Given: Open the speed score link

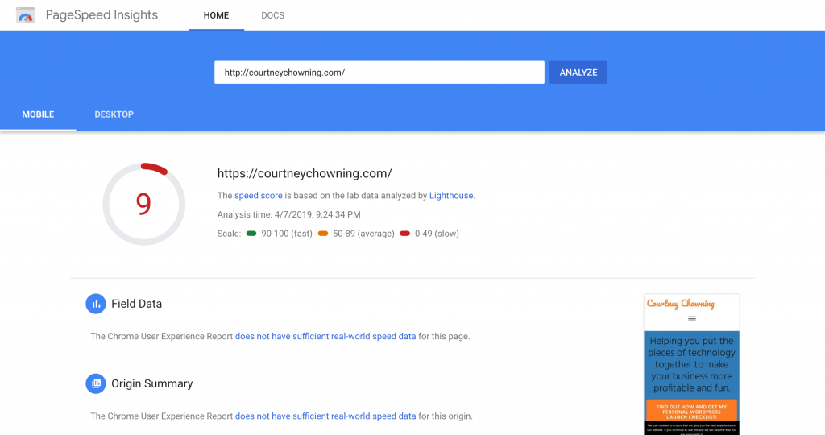Looking at the screenshot, I should click(259, 195).
